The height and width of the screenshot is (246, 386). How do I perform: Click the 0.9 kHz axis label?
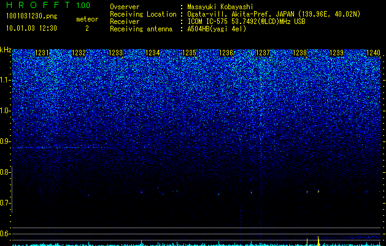pyautogui.click(x=5, y=141)
